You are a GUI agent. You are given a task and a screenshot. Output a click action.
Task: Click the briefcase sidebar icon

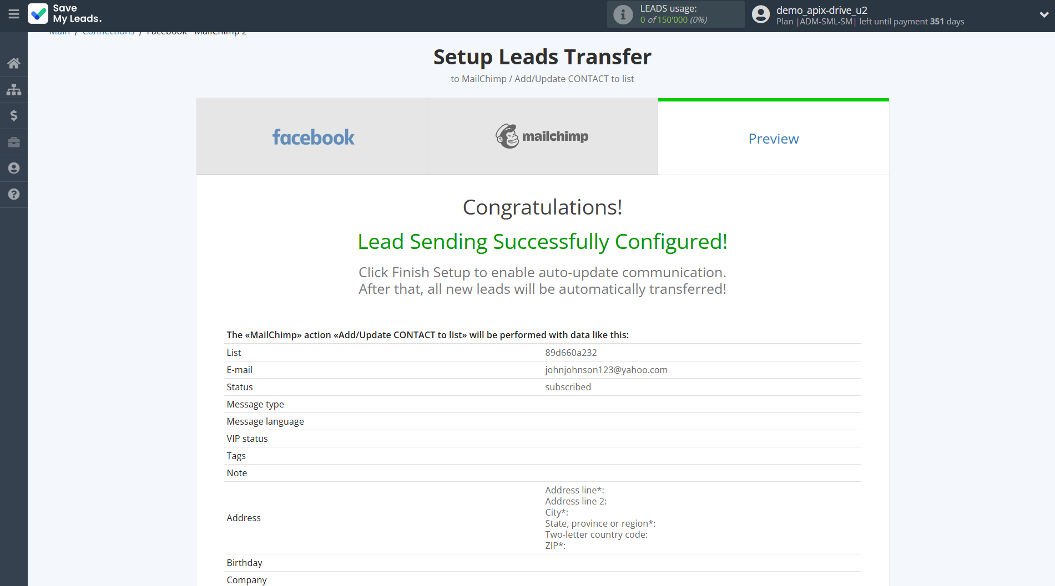pos(14,142)
